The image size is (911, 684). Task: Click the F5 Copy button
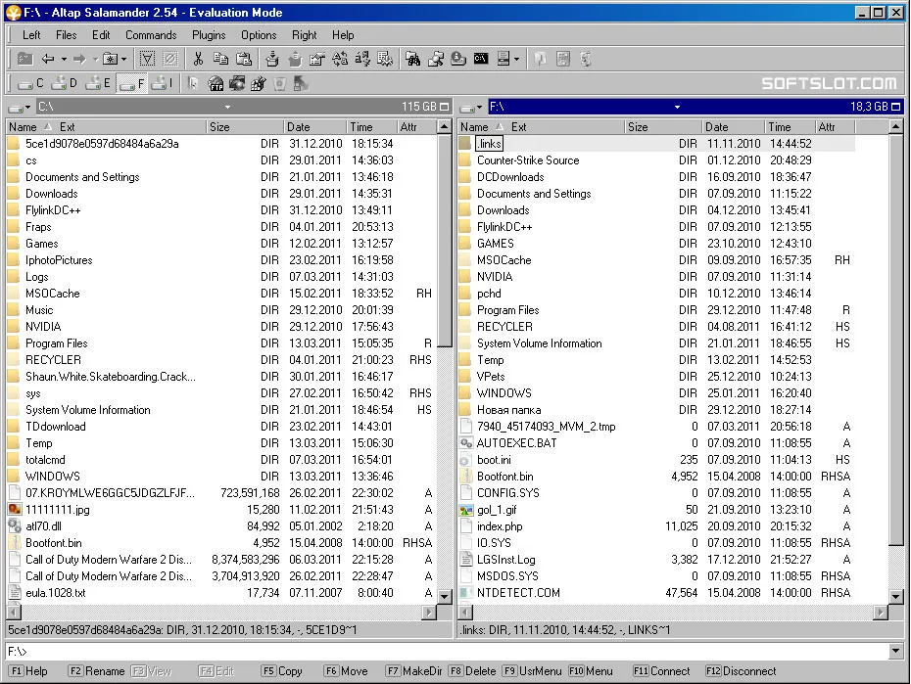(x=282, y=671)
